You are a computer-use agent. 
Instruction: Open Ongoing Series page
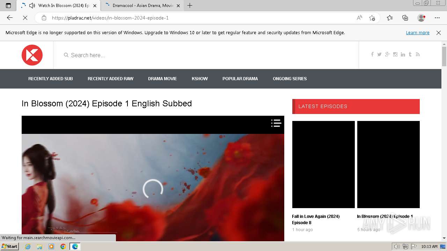click(290, 79)
